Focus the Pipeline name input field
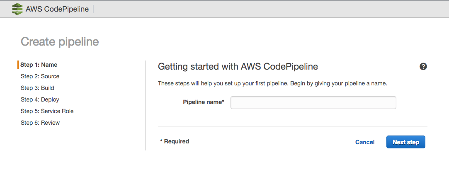The image size is (449, 172). click(x=313, y=102)
